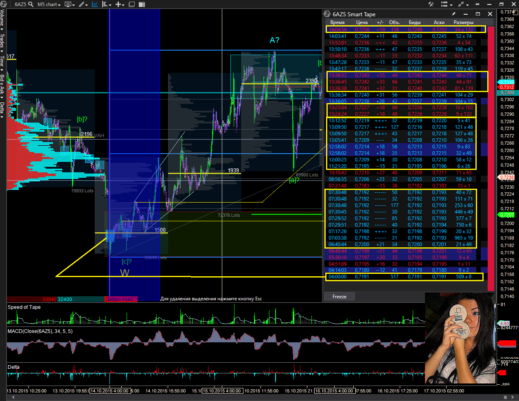Open the M5 chart timeframe dropdown
Image resolution: width=519 pixels, height=401 pixels.
coord(49,4)
